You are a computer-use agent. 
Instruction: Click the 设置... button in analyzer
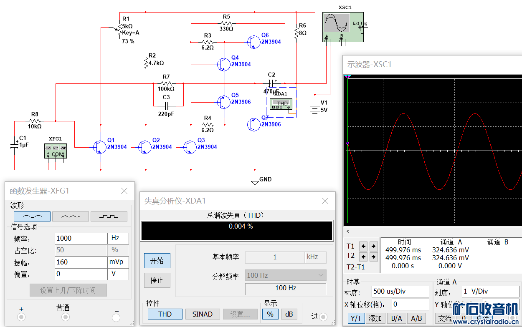240,314
